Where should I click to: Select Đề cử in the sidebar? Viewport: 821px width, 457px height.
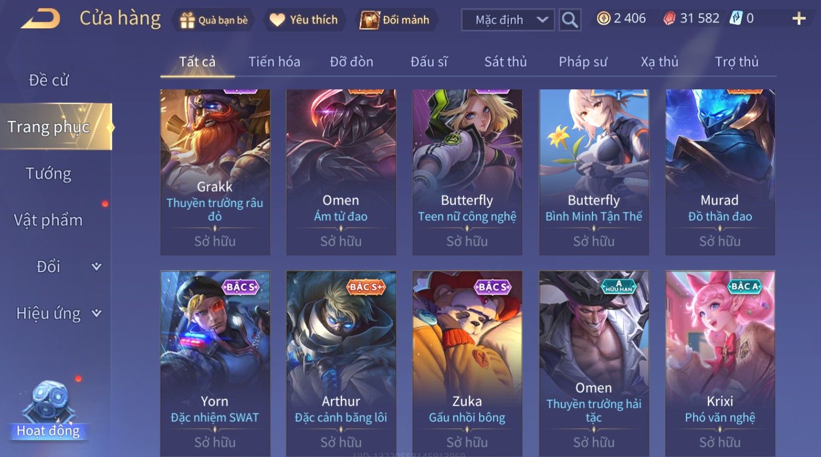49,80
